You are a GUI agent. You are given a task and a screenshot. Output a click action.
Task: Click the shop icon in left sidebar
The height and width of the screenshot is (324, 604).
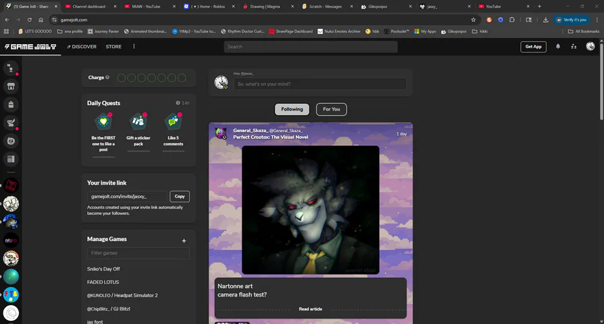click(x=11, y=86)
